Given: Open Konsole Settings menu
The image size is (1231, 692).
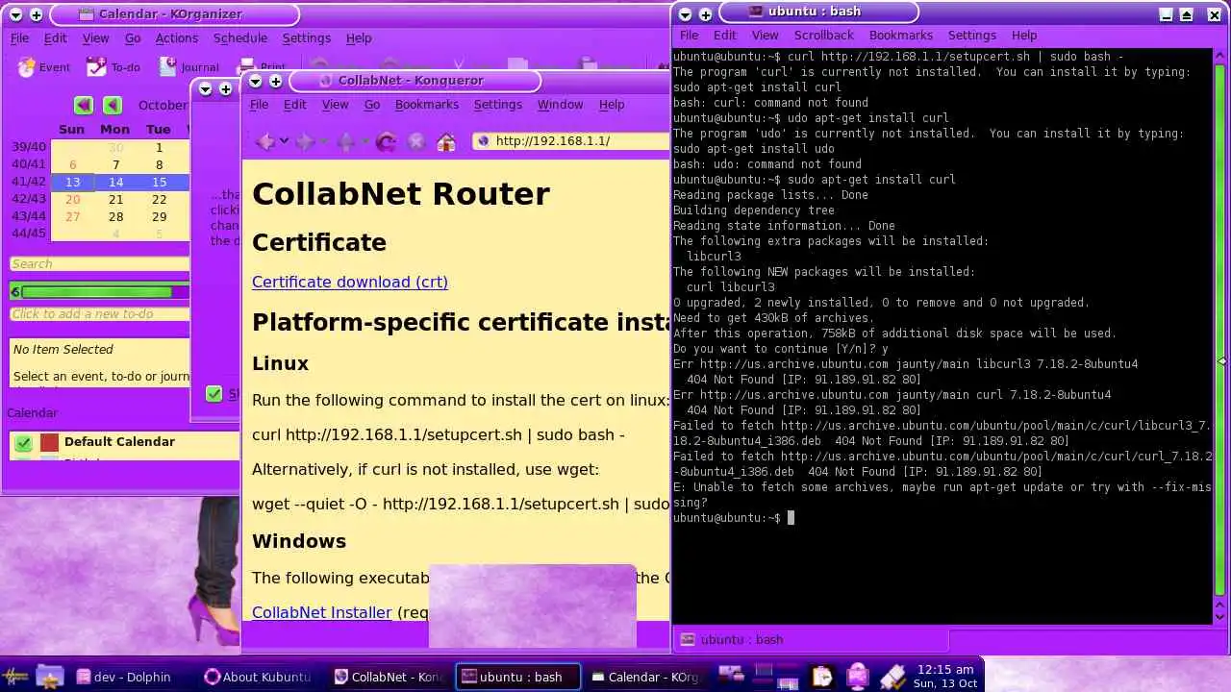Looking at the screenshot, I should [971, 36].
